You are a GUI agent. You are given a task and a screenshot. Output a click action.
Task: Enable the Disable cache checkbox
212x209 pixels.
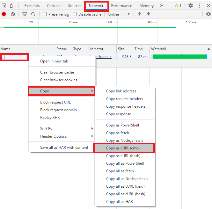coord(75,14)
